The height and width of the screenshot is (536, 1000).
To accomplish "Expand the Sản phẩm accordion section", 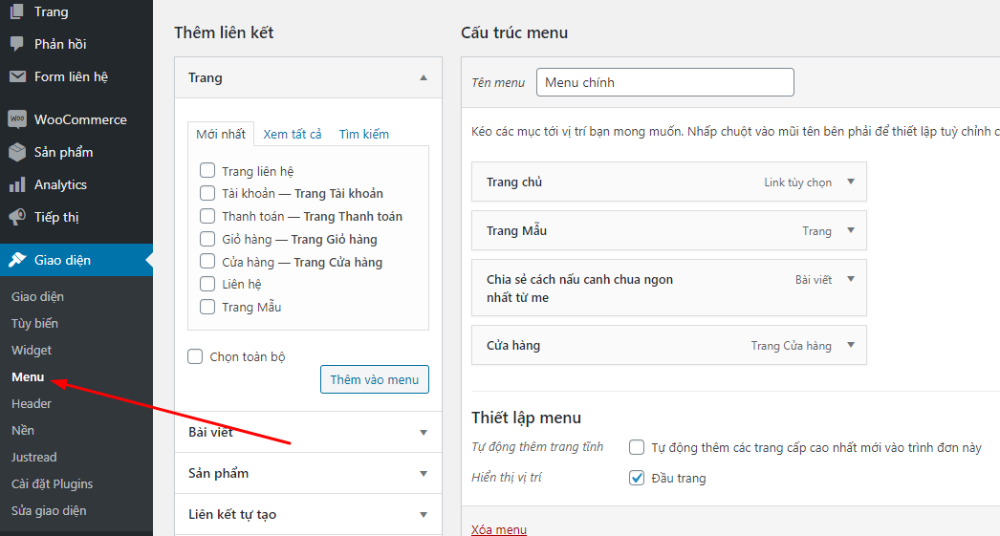I will point(424,473).
